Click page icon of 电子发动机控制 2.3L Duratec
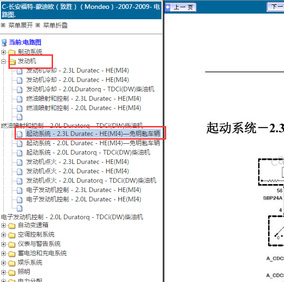This screenshot has height=282, width=284. (20, 190)
